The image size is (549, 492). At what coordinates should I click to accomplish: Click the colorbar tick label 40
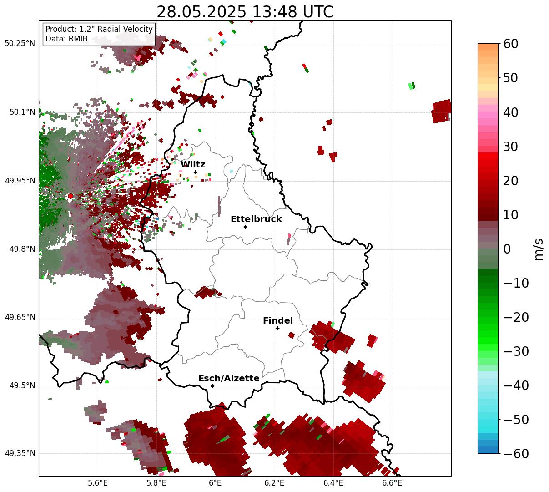(511, 112)
